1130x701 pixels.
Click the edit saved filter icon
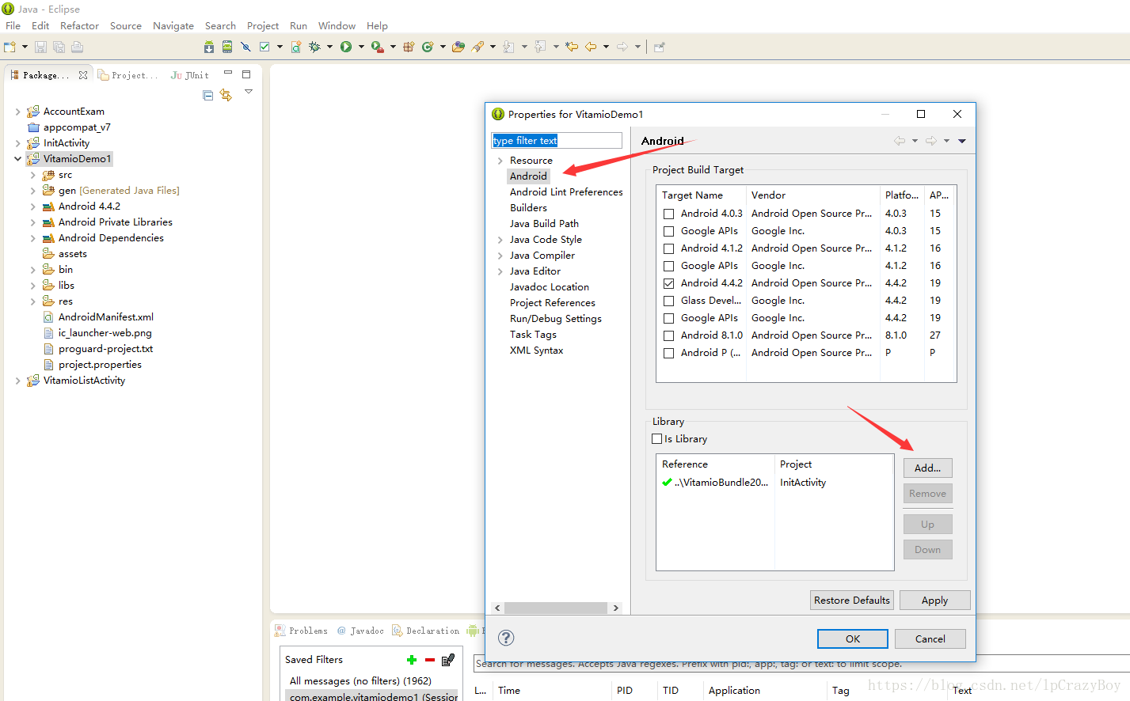coord(447,660)
